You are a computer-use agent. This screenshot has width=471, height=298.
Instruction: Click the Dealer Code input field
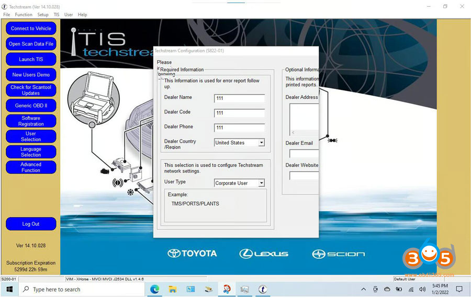tap(239, 113)
